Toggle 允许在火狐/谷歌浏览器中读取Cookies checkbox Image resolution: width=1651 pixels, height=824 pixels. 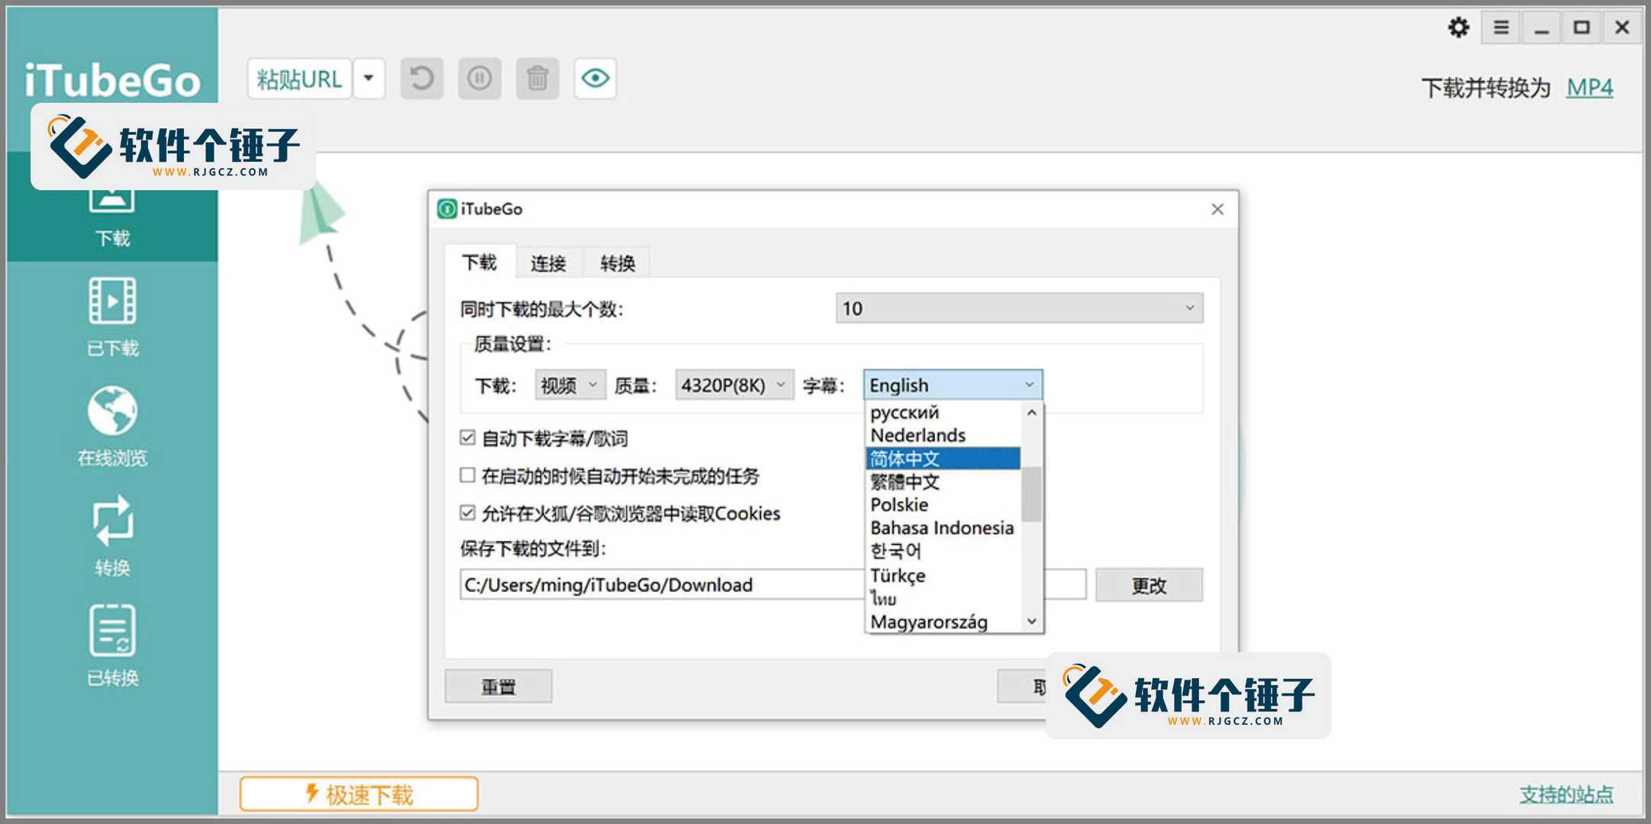coord(468,513)
